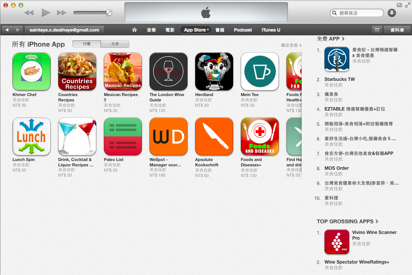Adjust the volume slider knob
The image size is (412, 275).
109,13
